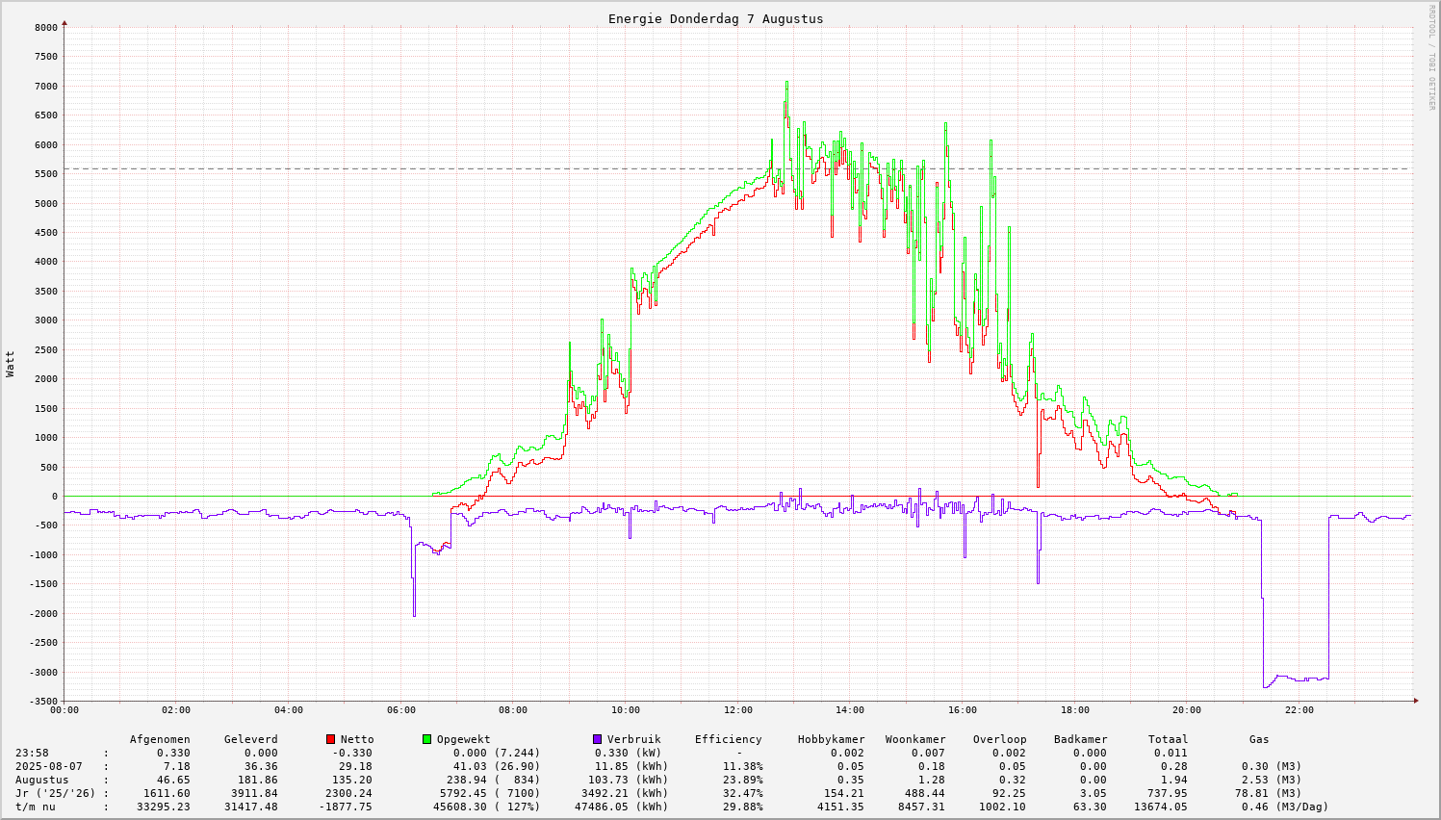1441x820 pixels.
Task: Select the Augustus row label
Action: [x=41, y=780]
